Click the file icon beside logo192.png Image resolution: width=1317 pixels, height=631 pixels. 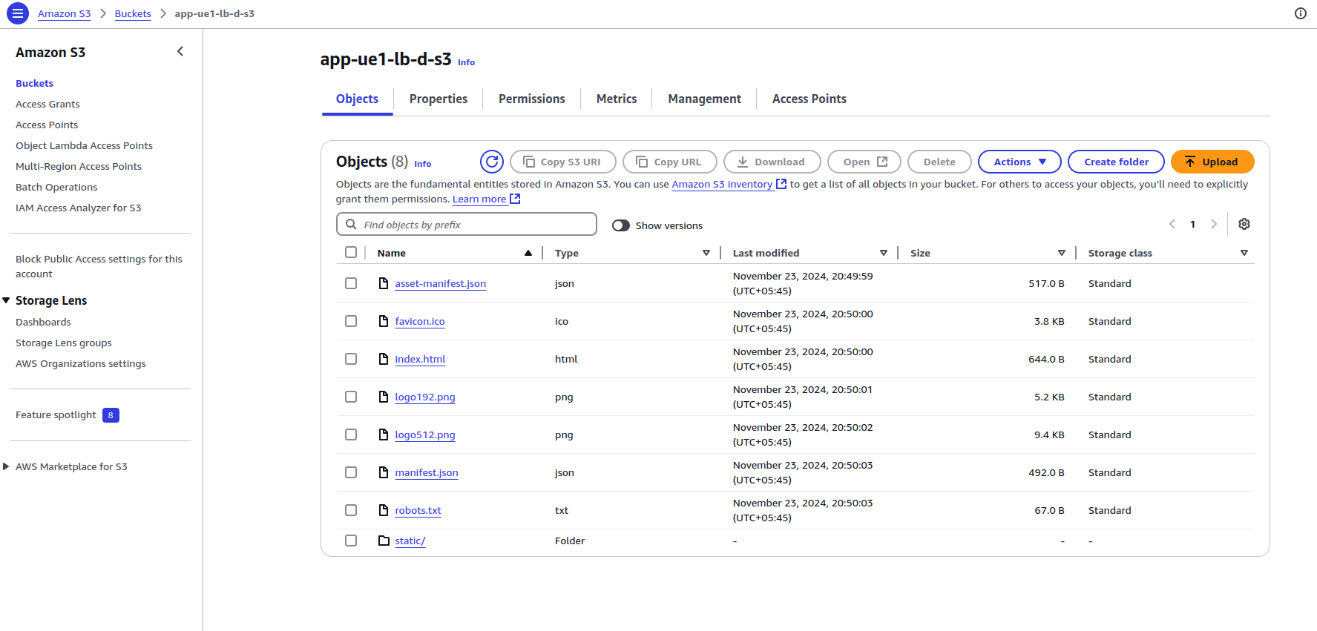(x=384, y=397)
